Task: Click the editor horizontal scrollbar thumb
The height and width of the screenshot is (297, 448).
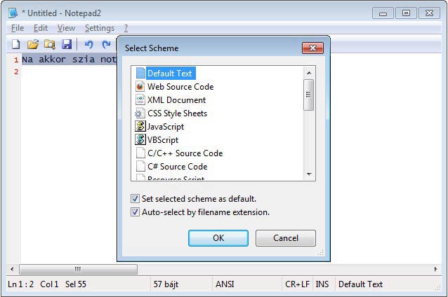Action: [78, 269]
